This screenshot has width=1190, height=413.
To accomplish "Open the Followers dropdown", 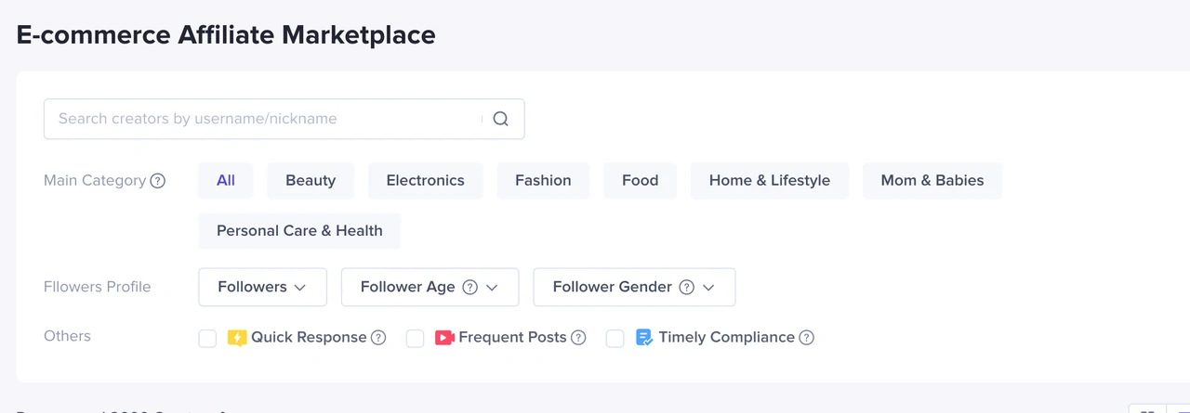I will coord(262,287).
